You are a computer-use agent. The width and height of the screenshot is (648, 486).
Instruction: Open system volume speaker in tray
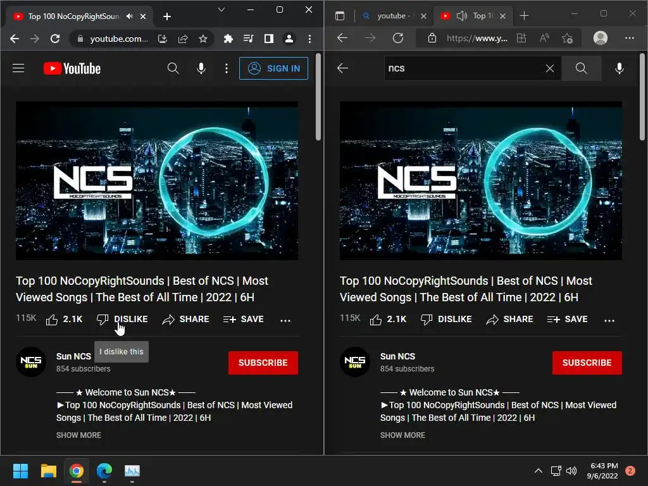tap(571, 471)
